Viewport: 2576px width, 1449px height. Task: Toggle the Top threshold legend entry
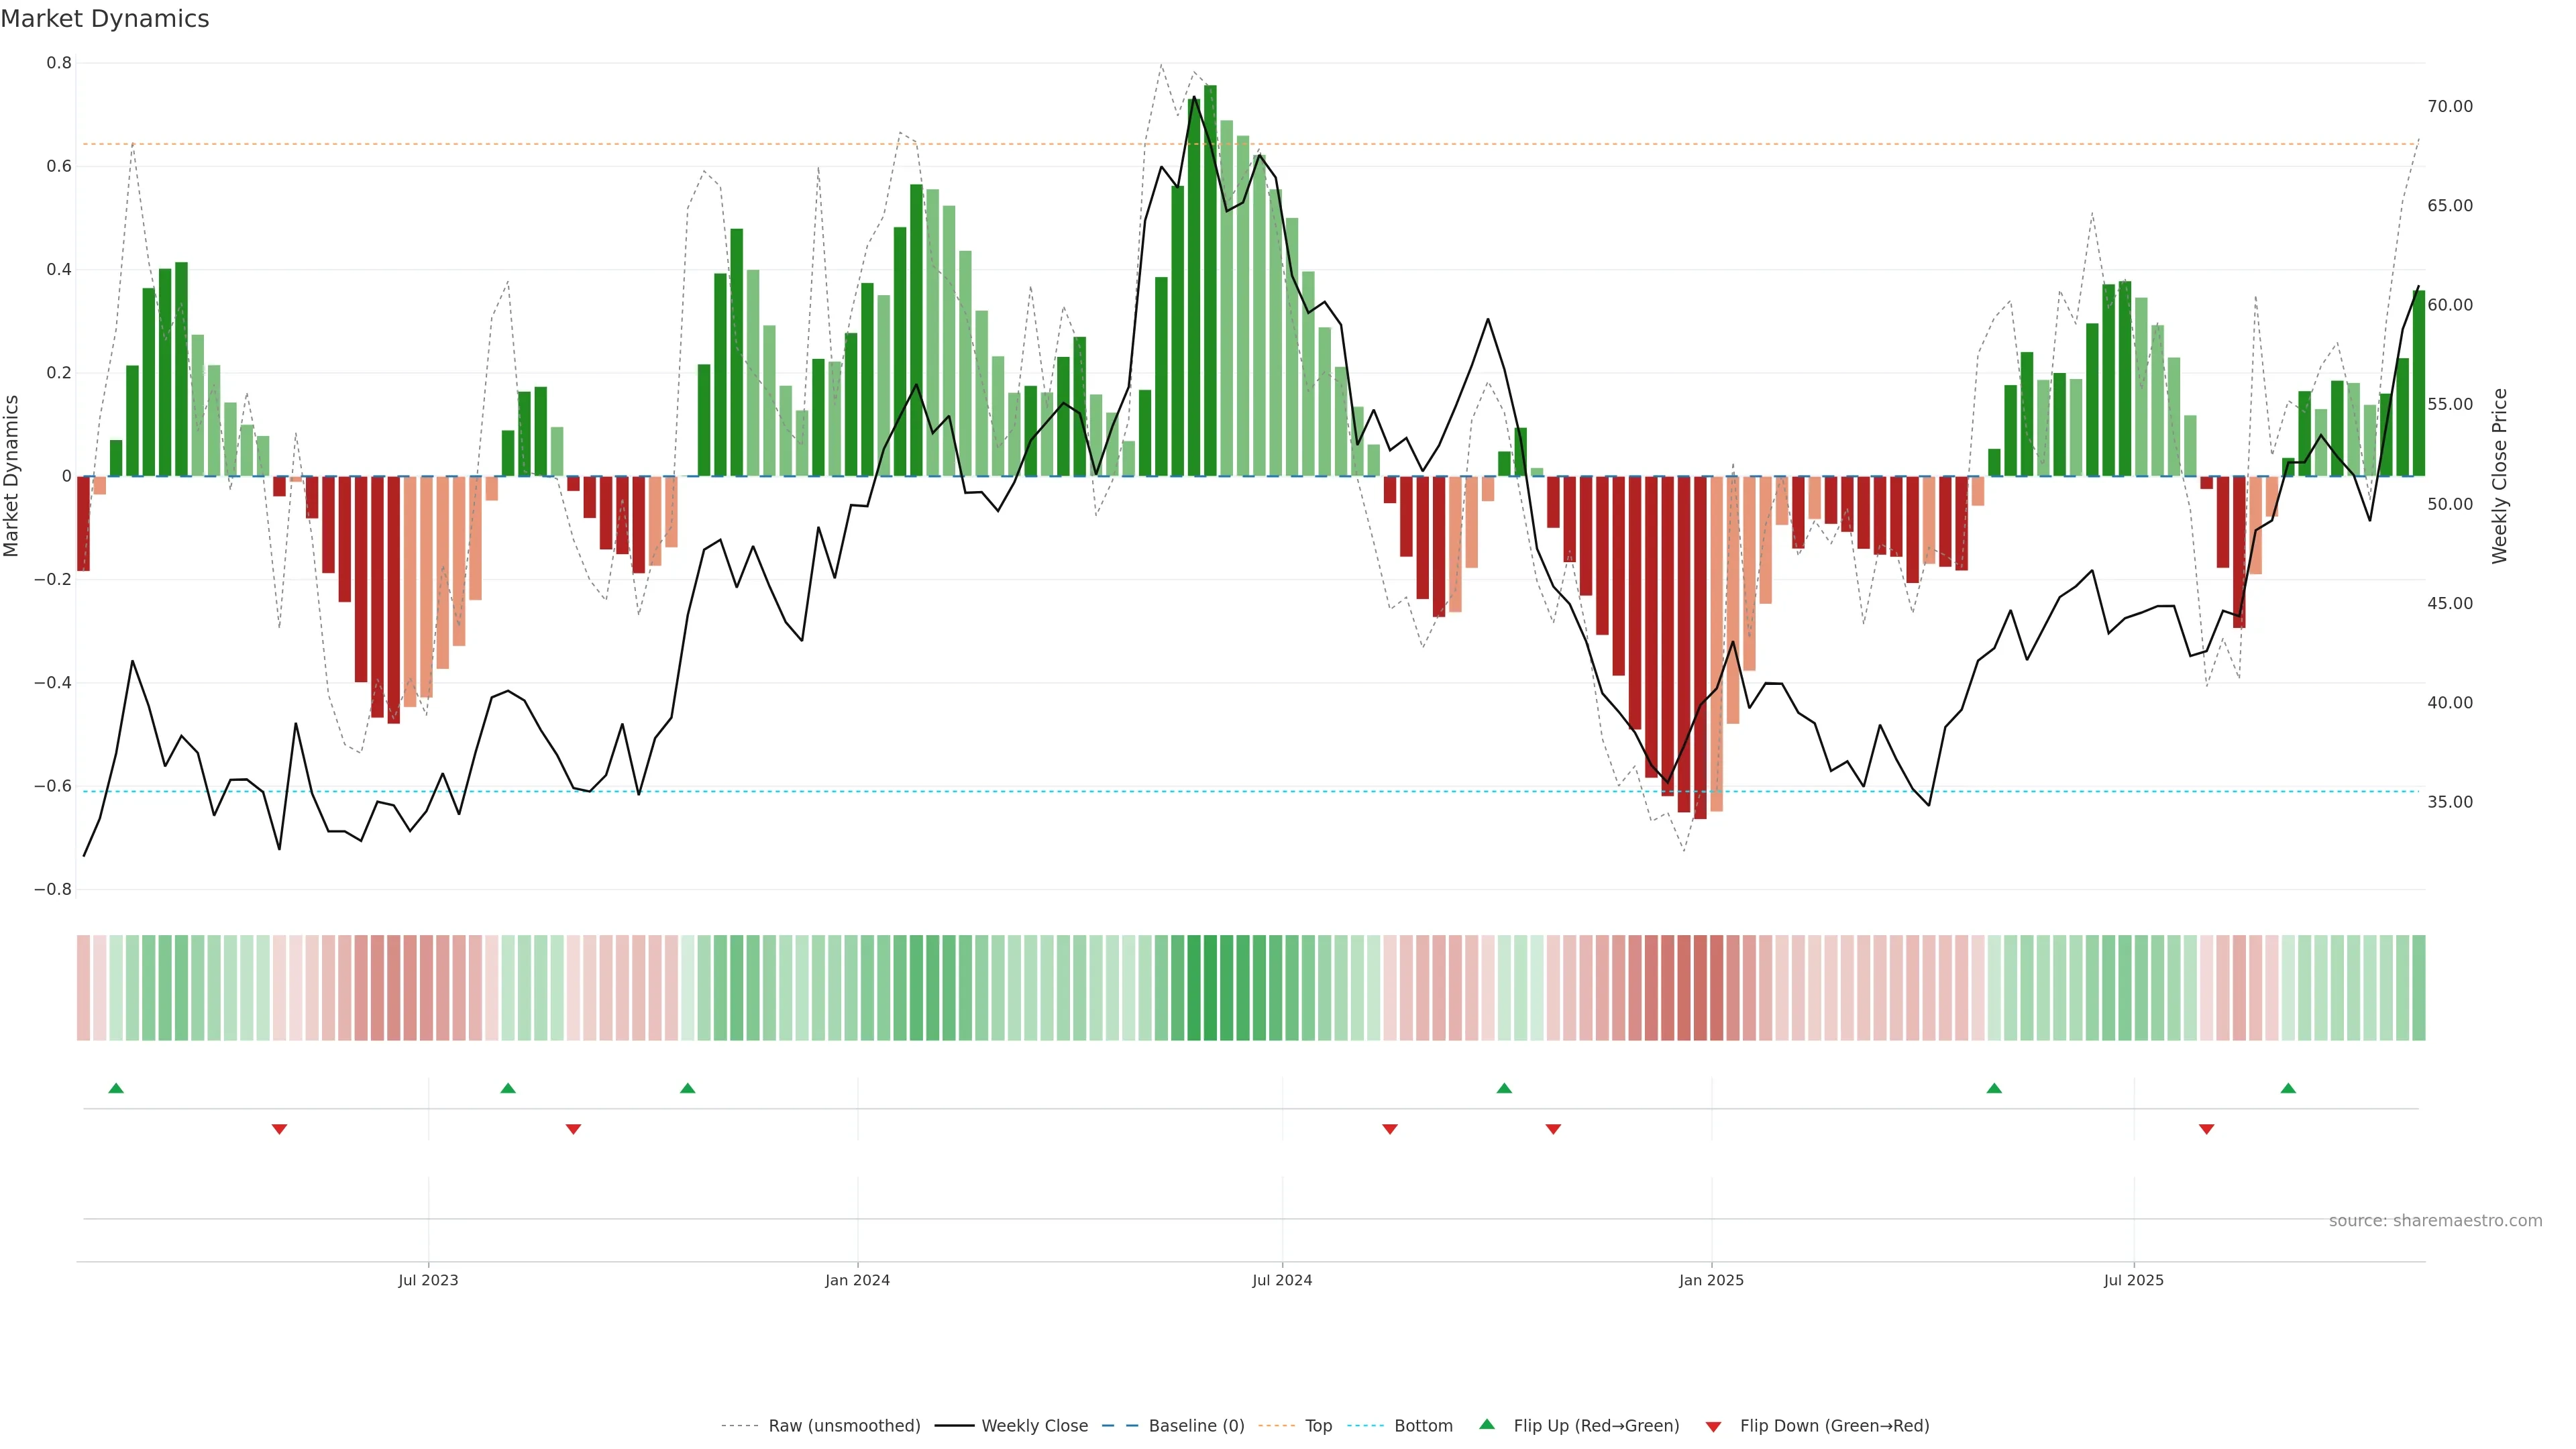1318,1426
